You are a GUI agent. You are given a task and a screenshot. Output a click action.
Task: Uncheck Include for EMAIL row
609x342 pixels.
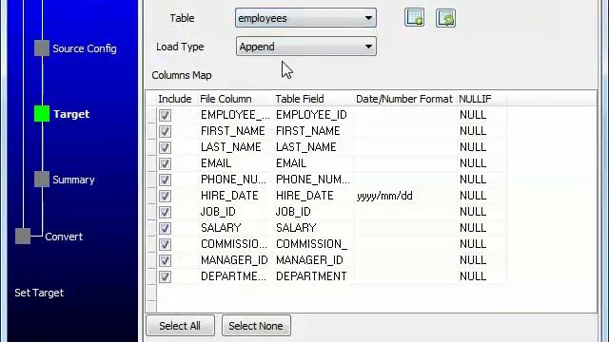165,163
